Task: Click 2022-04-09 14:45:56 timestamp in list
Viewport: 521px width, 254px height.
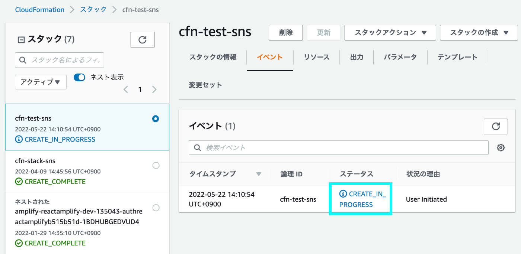Action: click(x=58, y=172)
